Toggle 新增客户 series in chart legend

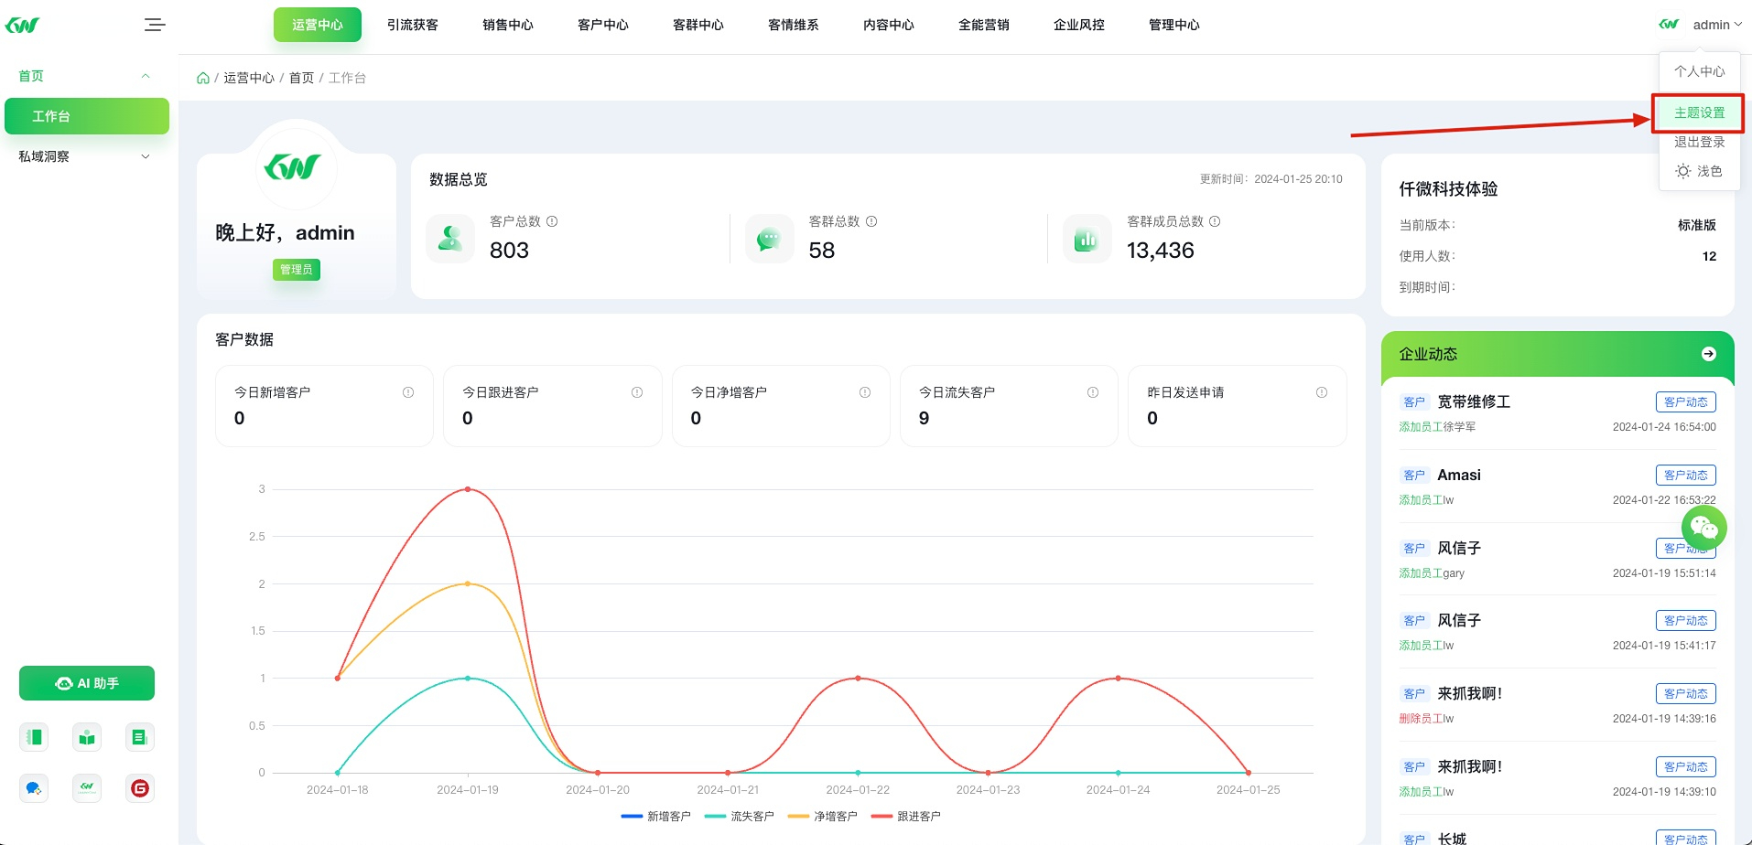[x=656, y=816]
